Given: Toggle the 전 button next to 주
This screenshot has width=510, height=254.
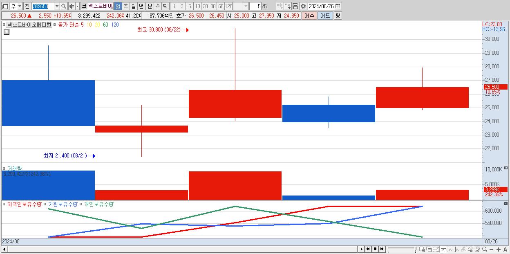Looking at the screenshot, I should point(27,6).
